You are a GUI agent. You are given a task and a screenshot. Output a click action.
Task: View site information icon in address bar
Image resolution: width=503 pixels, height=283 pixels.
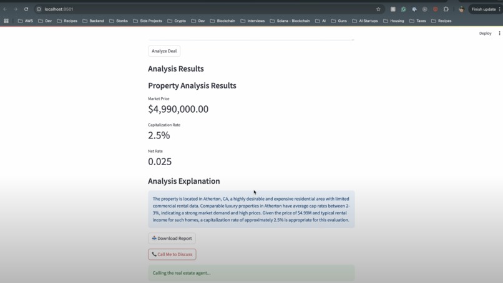[39, 9]
